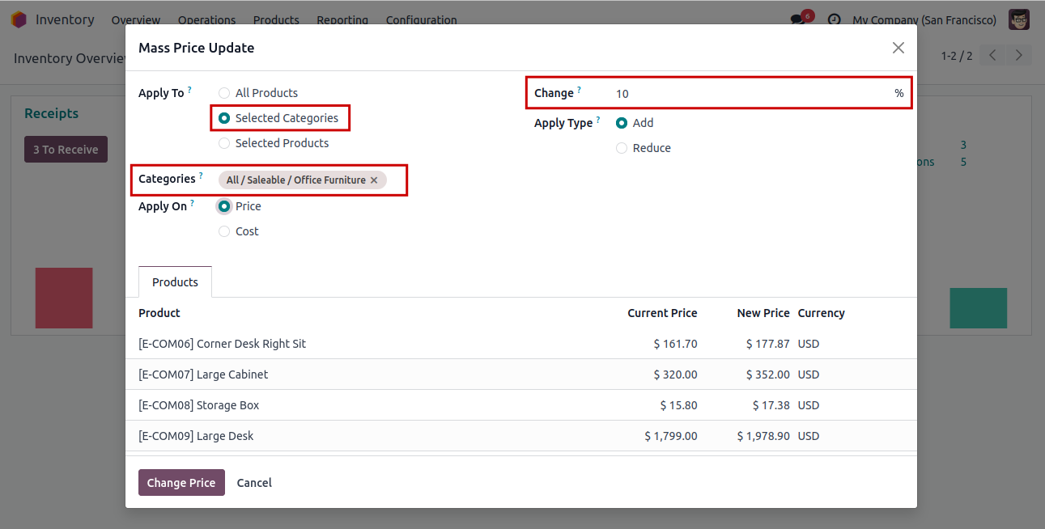Open the discuss messages notification icon

[x=798, y=19]
